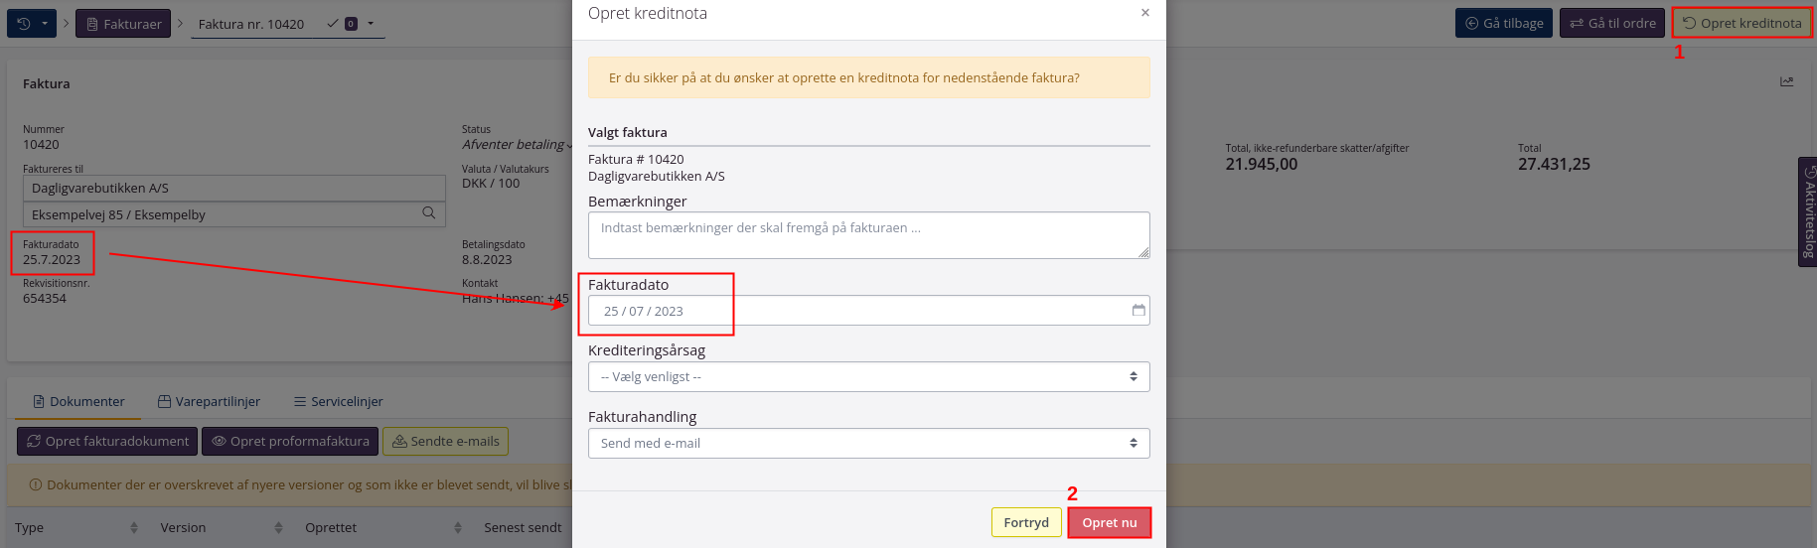This screenshot has height=548, width=1817.
Task: Expand dropdown next to Faktura nr. 10420
Action: click(x=371, y=24)
